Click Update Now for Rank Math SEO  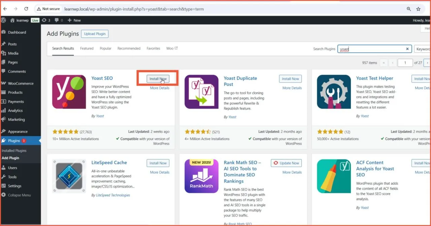[286, 163]
